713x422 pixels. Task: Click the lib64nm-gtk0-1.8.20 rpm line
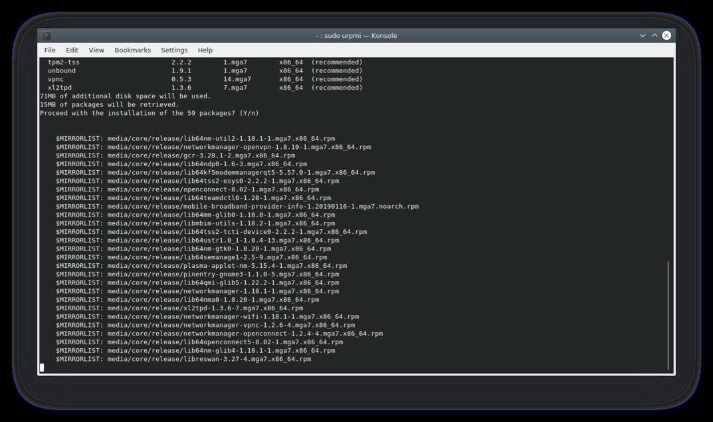click(193, 249)
